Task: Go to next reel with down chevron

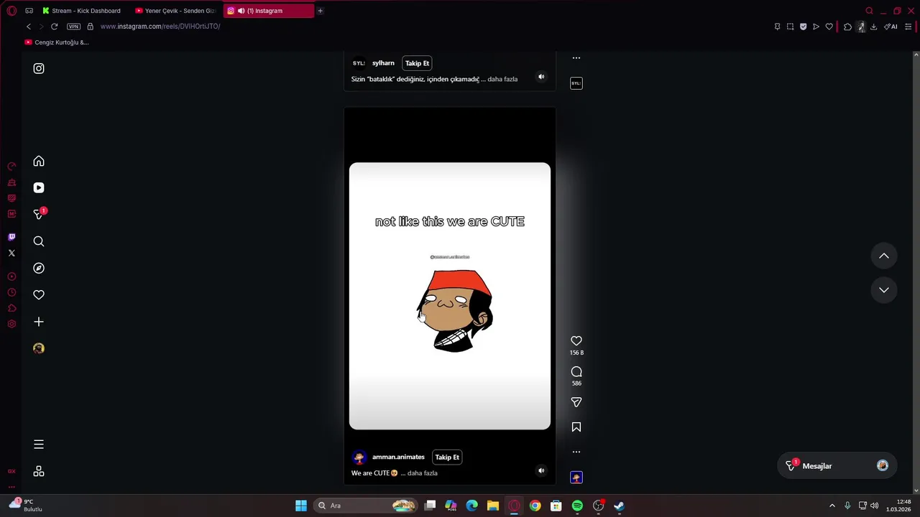Action: coord(884,290)
